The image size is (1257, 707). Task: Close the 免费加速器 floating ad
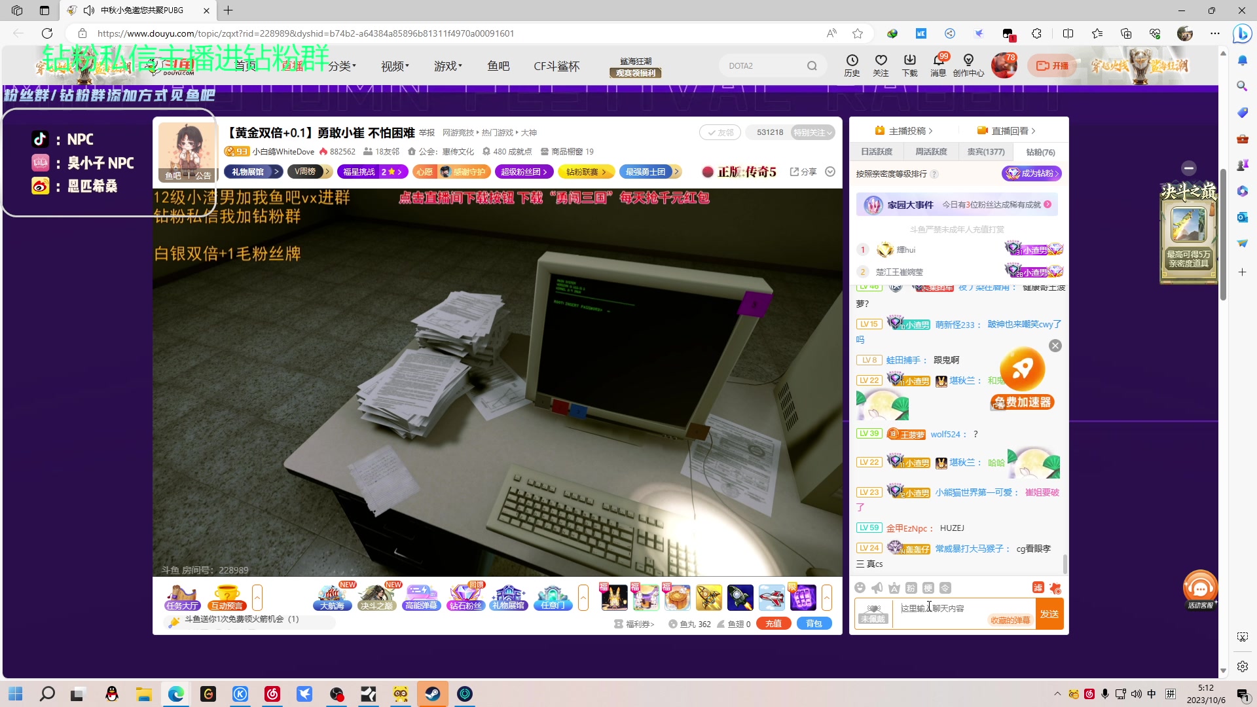1055,346
